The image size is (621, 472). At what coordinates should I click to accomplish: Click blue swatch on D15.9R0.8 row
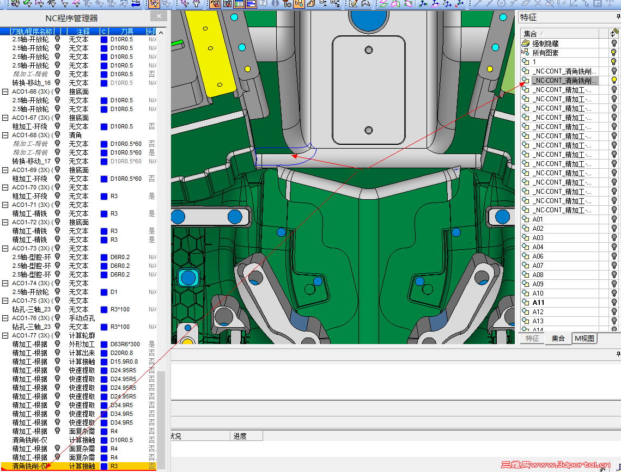[104, 361]
